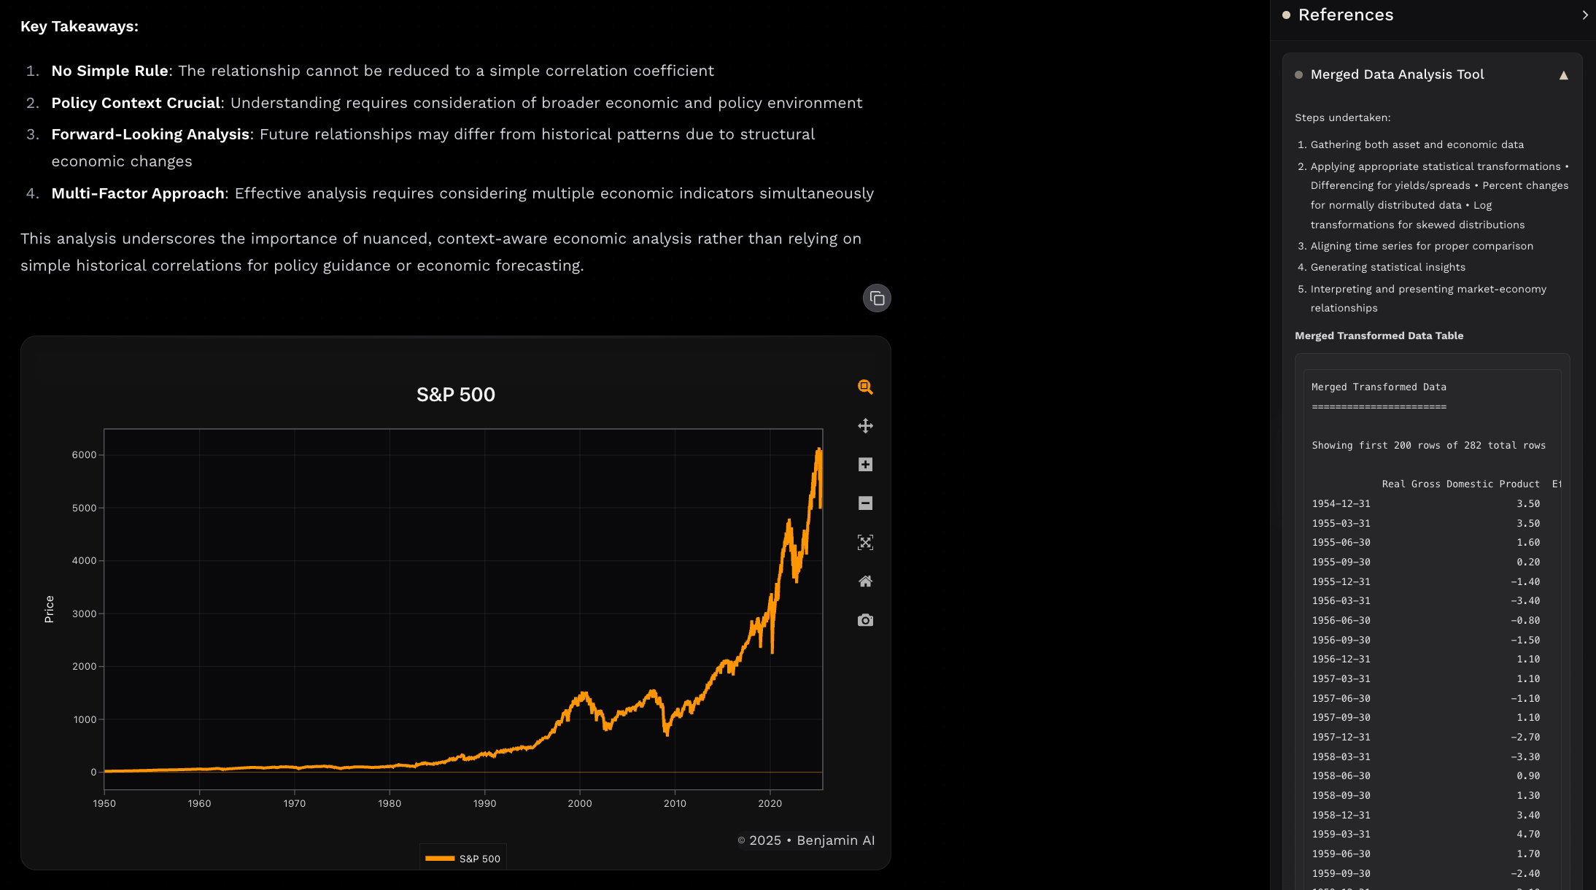The height and width of the screenshot is (890, 1596).
Task: Click the References panel heading
Action: click(1346, 15)
